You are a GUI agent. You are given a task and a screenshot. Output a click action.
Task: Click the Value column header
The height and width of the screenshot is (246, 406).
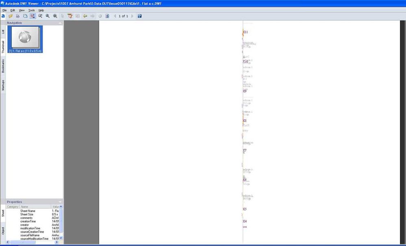pyautogui.click(x=55, y=207)
